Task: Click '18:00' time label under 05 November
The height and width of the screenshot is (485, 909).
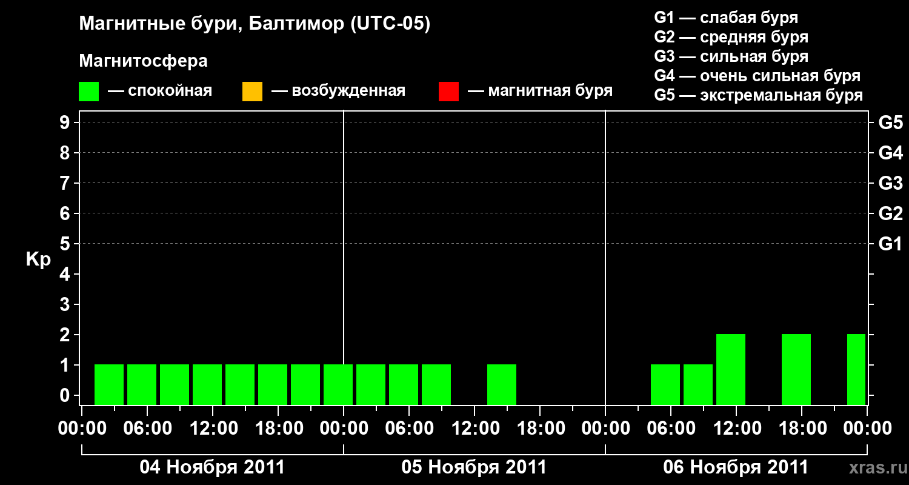Action: click(540, 428)
